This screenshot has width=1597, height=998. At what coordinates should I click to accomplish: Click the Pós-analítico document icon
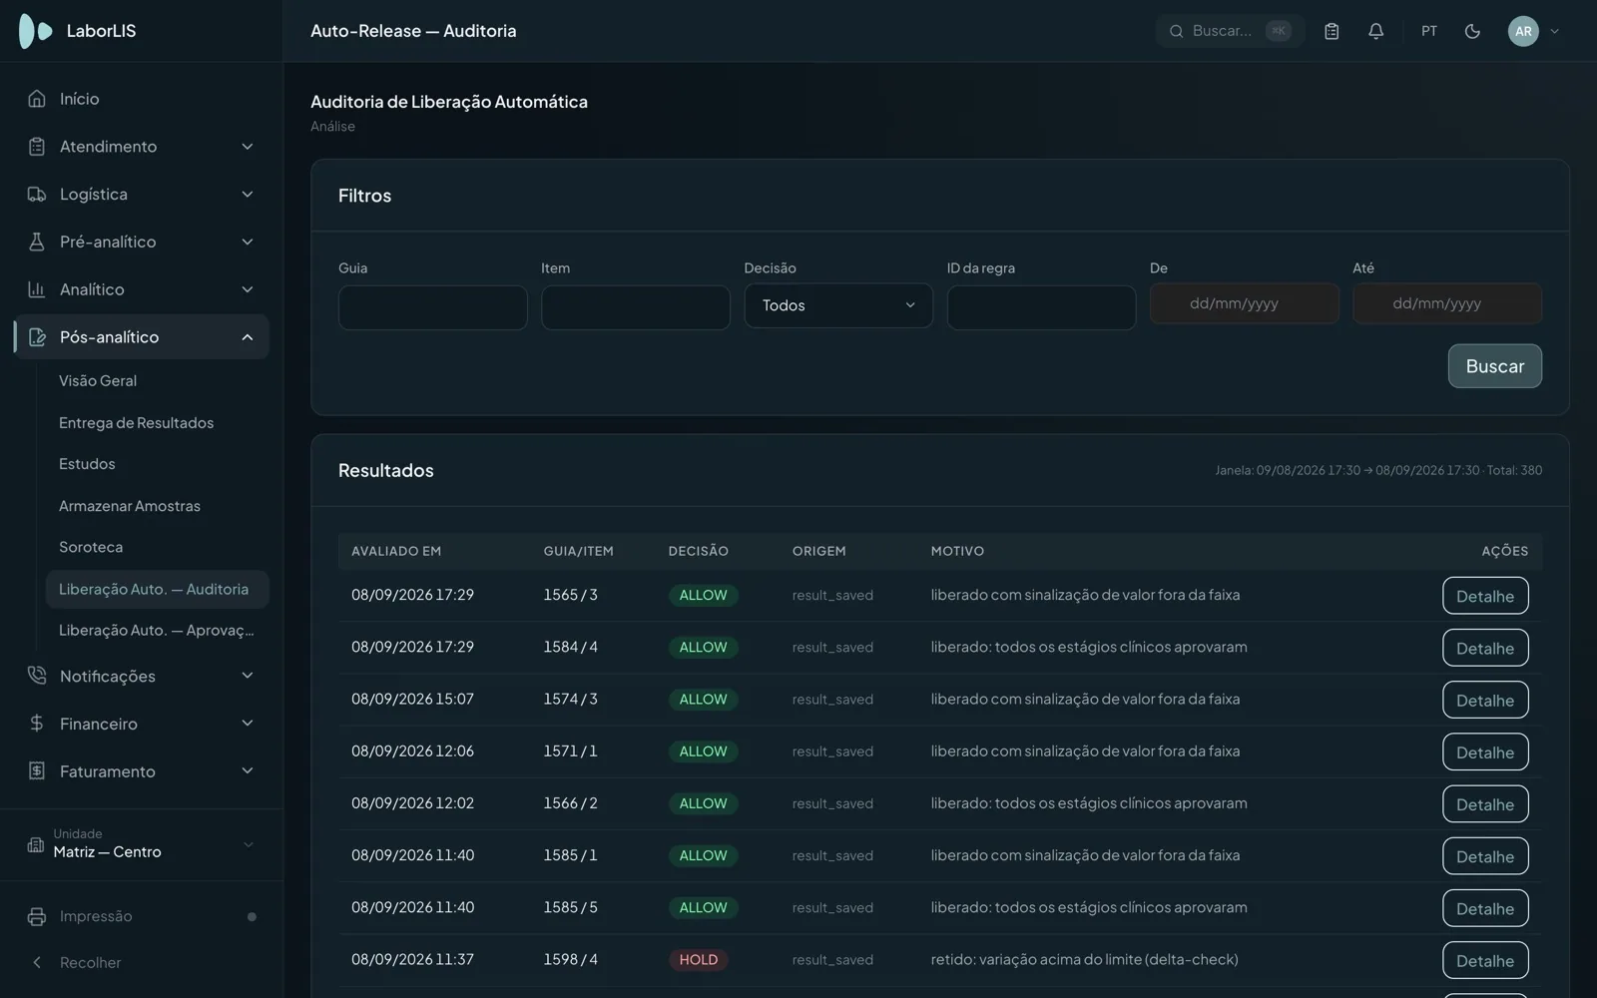click(37, 337)
